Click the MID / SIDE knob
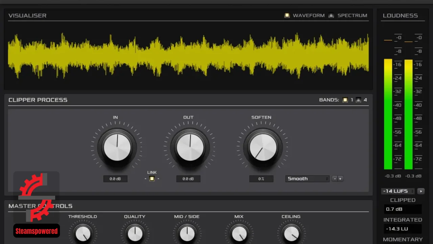The height and width of the screenshot is (244, 433). (x=187, y=234)
